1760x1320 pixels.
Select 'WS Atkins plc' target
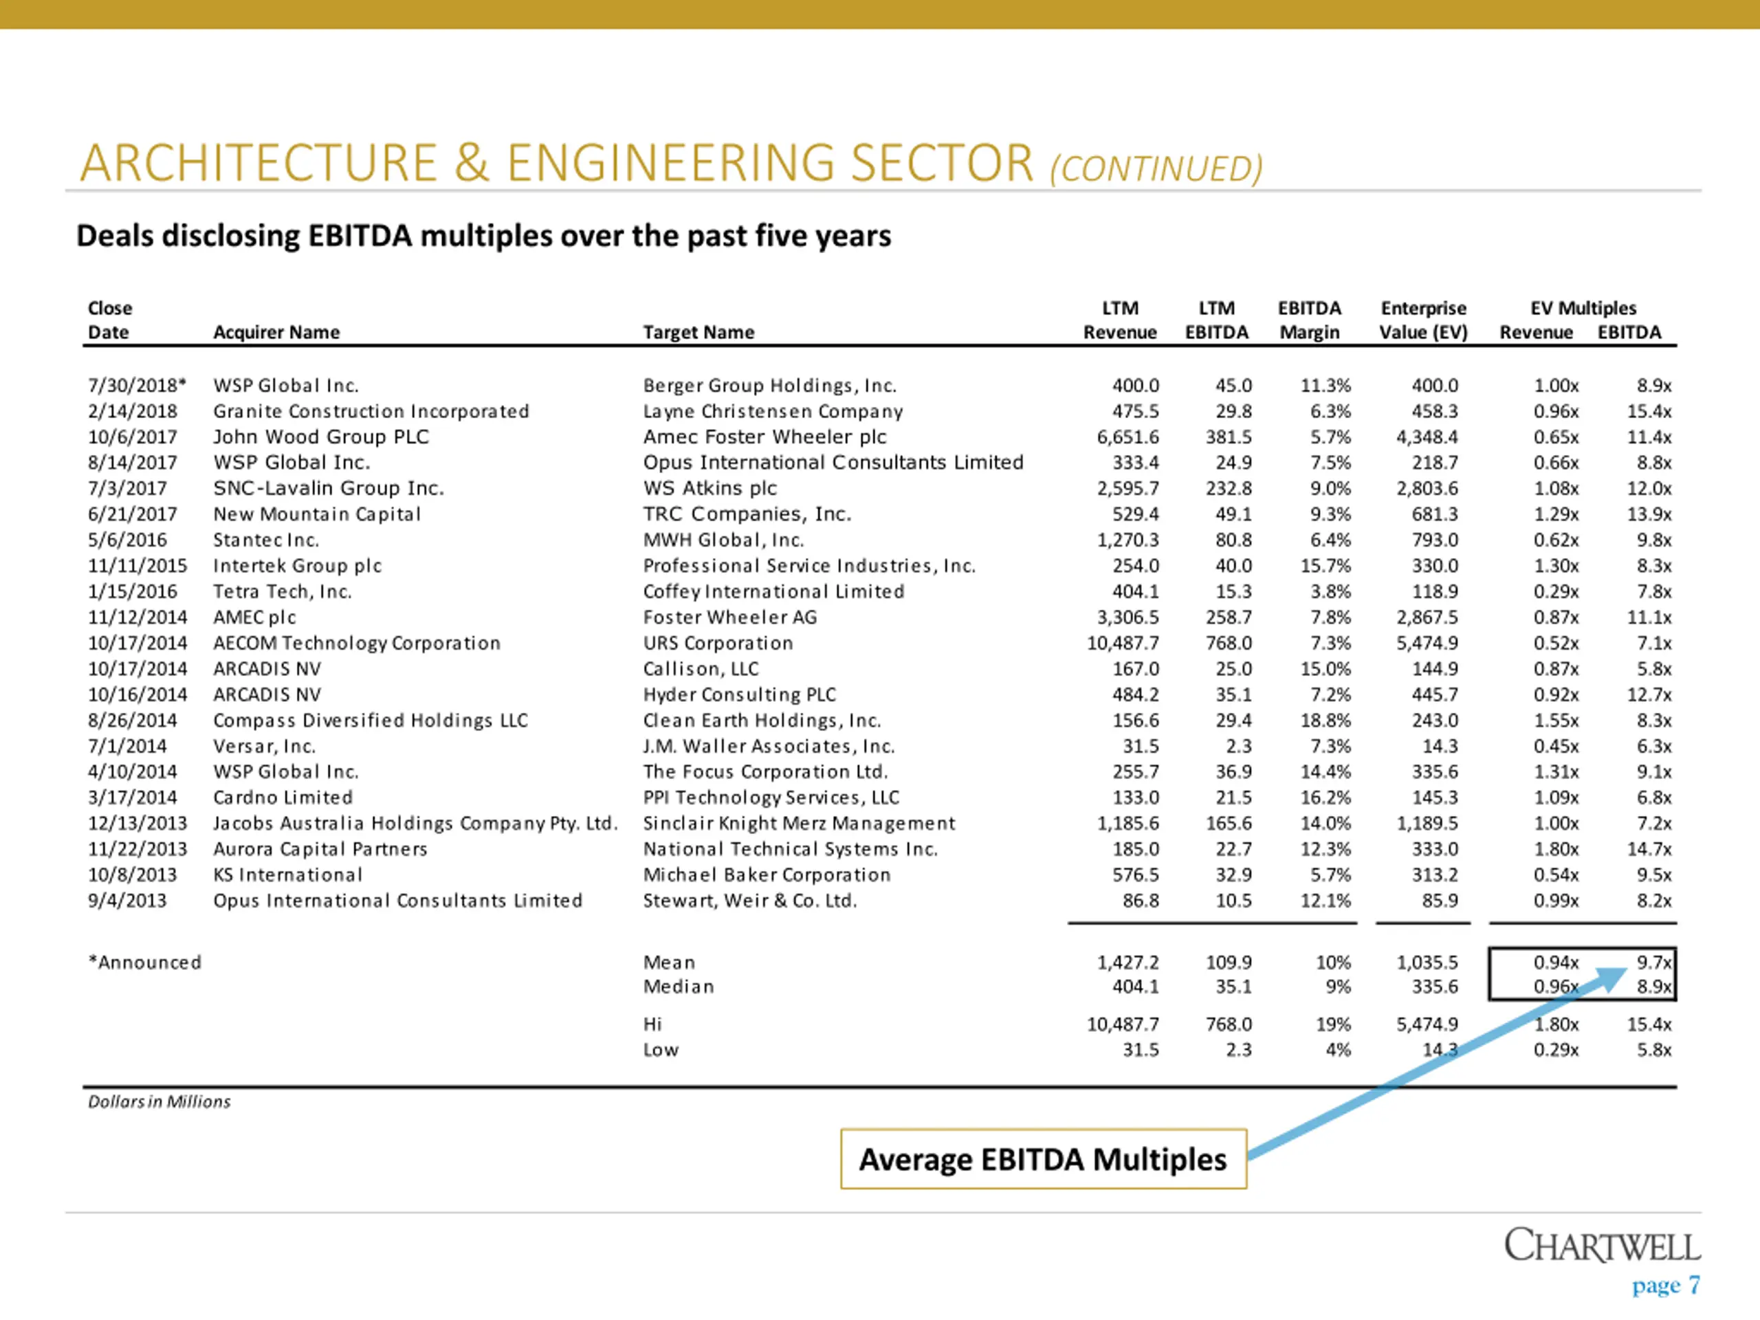[x=709, y=489]
